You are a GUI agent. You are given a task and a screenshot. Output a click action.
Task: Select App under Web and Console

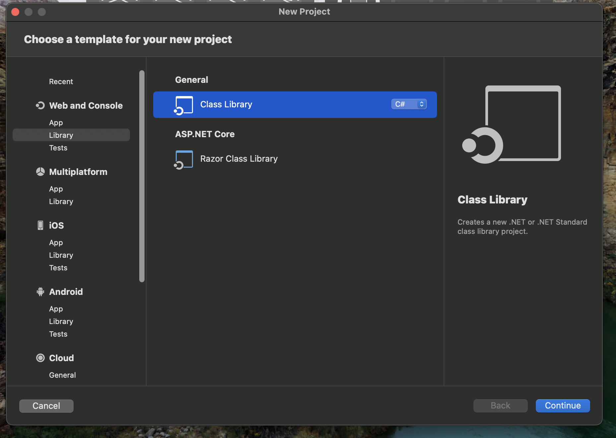click(56, 123)
